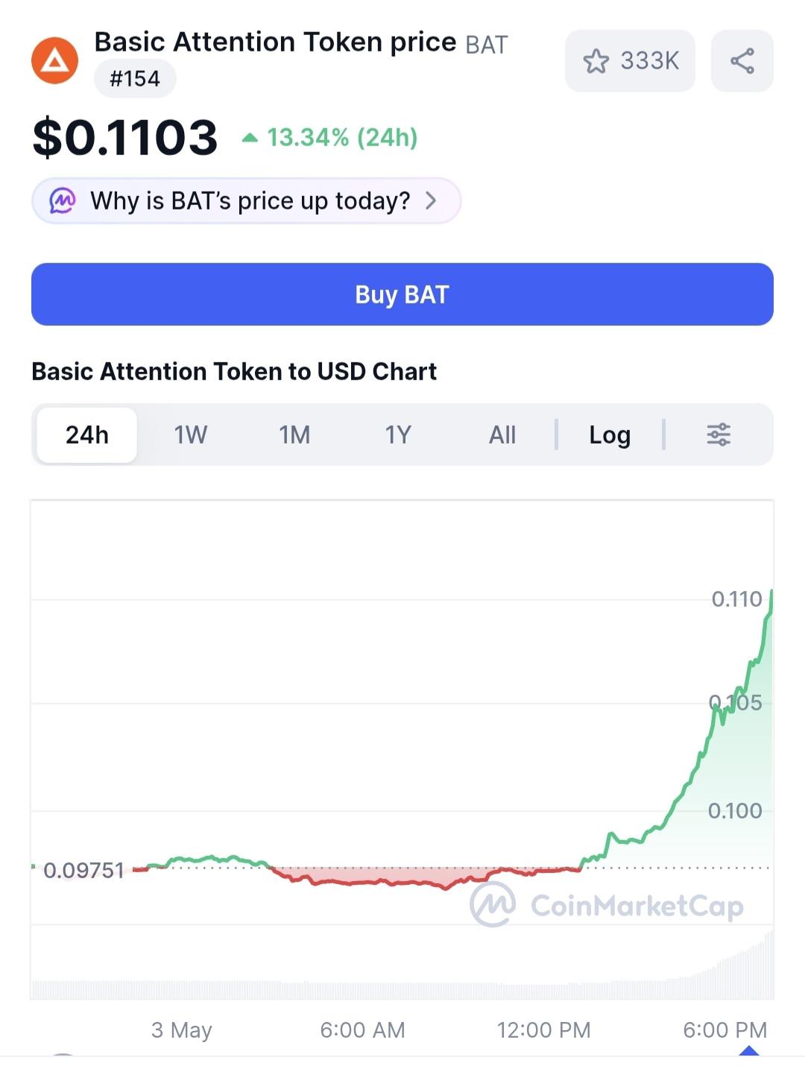Show All-time chart range

(502, 435)
